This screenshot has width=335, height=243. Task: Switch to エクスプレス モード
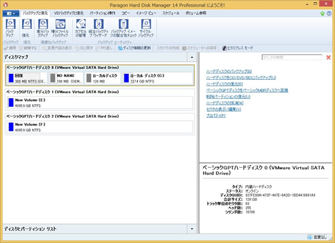238,48
